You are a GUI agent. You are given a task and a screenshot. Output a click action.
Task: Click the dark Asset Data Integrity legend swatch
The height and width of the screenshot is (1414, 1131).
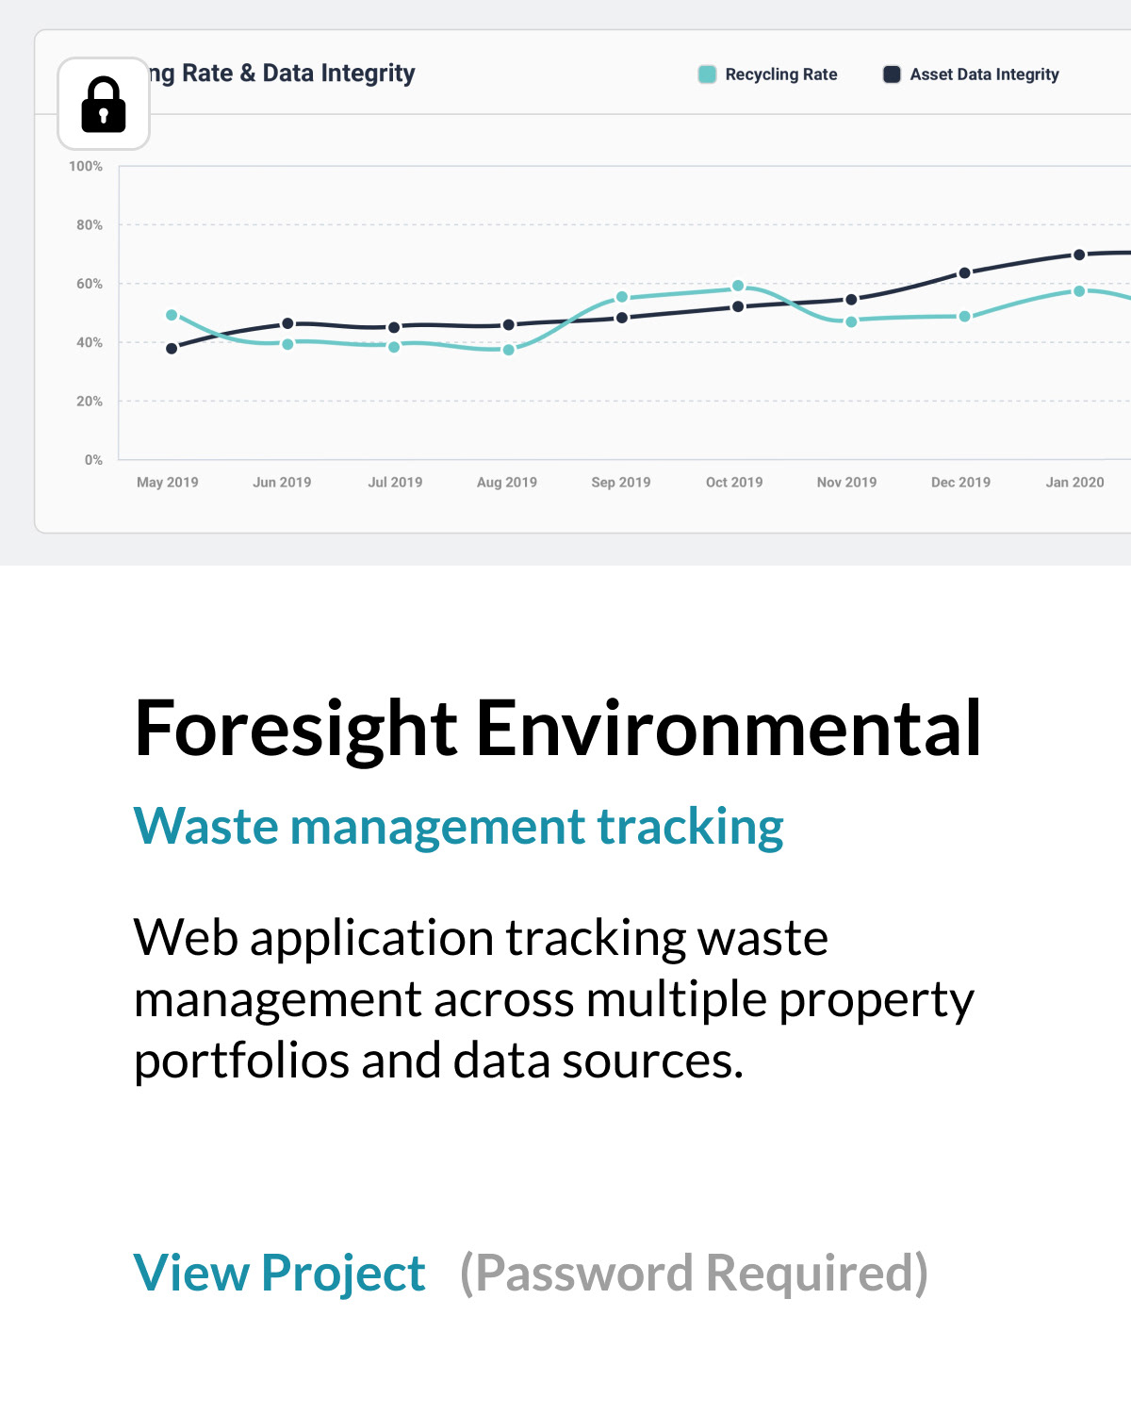tap(892, 74)
